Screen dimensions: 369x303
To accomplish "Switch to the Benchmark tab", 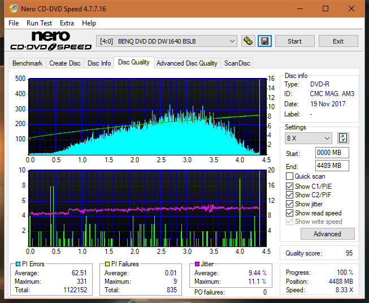I will pyautogui.click(x=28, y=63).
